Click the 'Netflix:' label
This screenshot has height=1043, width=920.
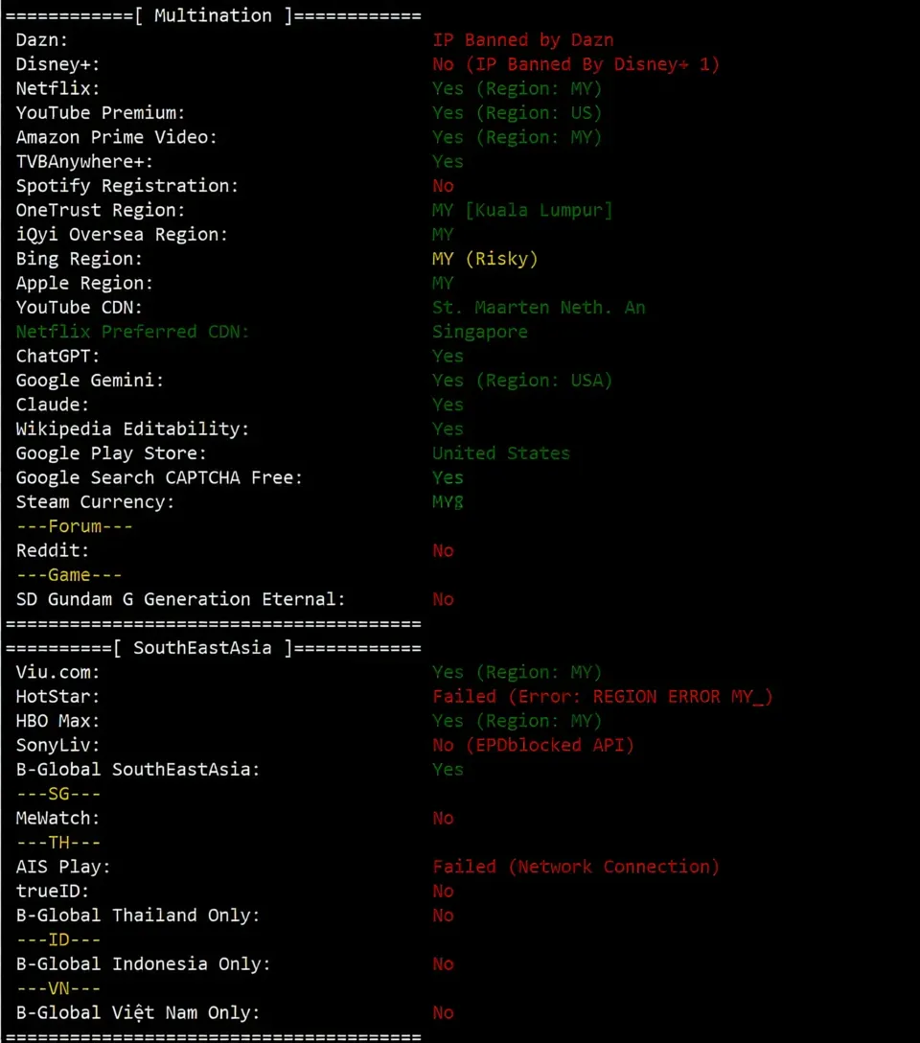[x=57, y=88]
